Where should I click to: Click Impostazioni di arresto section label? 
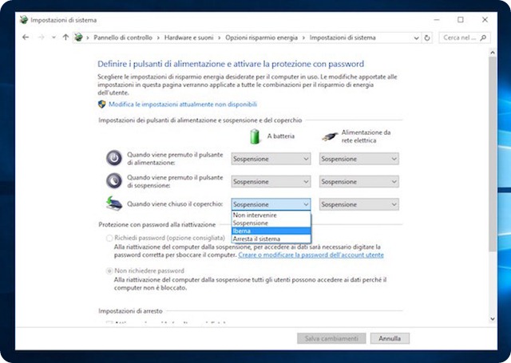point(130,311)
